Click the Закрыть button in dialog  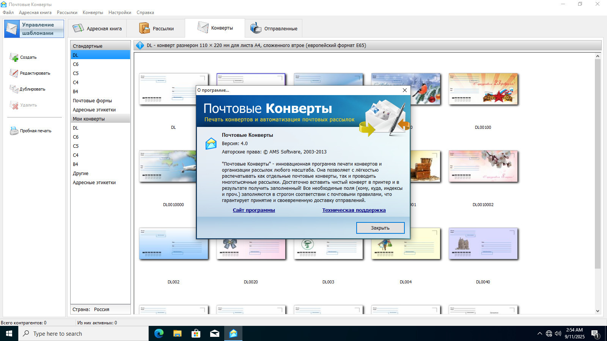(x=380, y=228)
